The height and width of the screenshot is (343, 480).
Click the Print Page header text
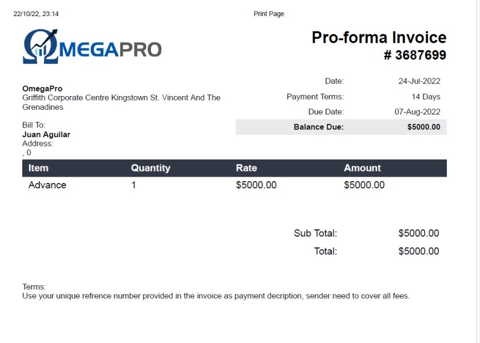[x=269, y=14]
